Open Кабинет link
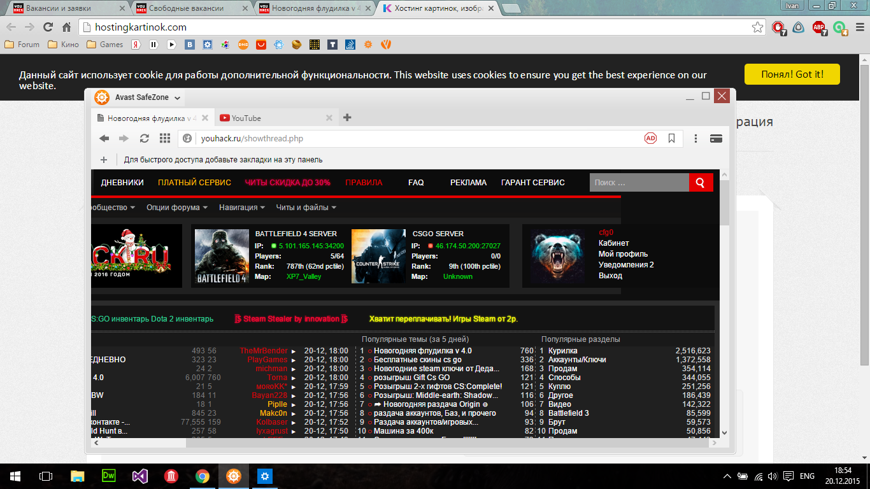The width and height of the screenshot is (870, 489). tap(613, 243)
